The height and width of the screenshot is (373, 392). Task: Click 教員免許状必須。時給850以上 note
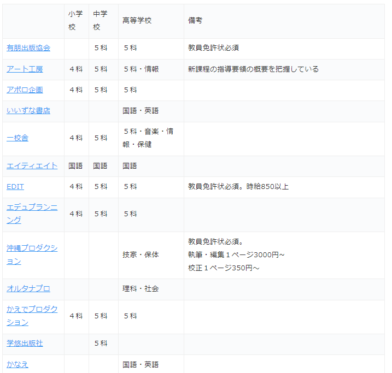238,187
